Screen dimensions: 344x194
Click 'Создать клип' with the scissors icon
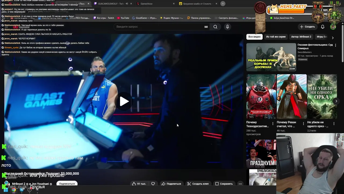198,184
